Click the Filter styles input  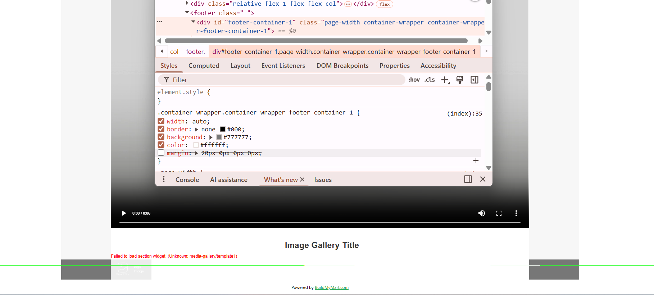click(281, 80)
